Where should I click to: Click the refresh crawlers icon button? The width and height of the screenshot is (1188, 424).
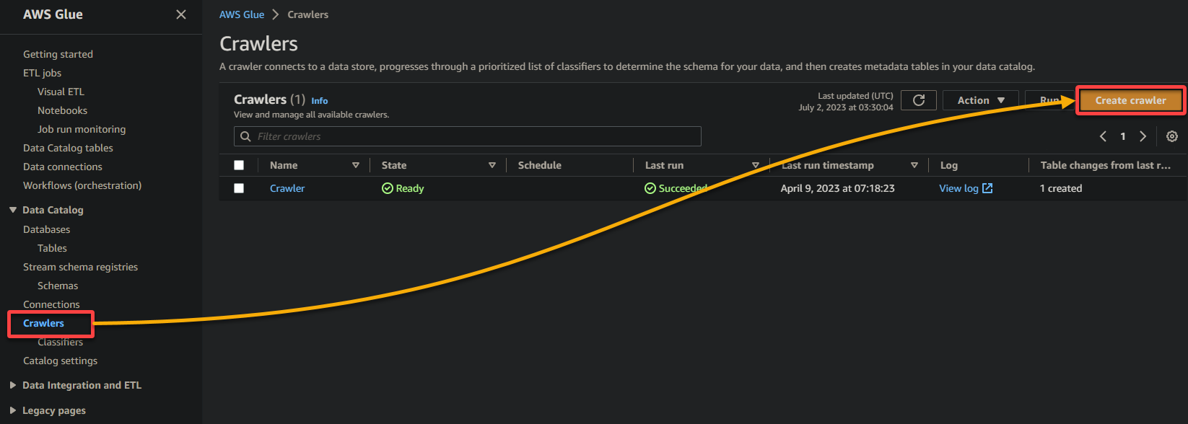(x=919, y=100)
